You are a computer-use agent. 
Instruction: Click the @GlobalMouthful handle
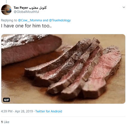point(26,12)
